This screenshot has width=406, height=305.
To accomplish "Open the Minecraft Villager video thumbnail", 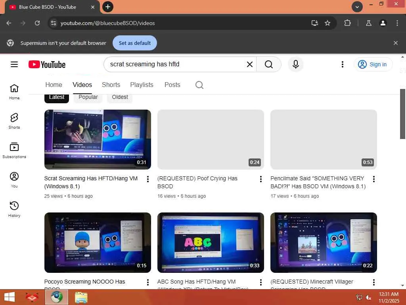I will click(x=324, y=243).
